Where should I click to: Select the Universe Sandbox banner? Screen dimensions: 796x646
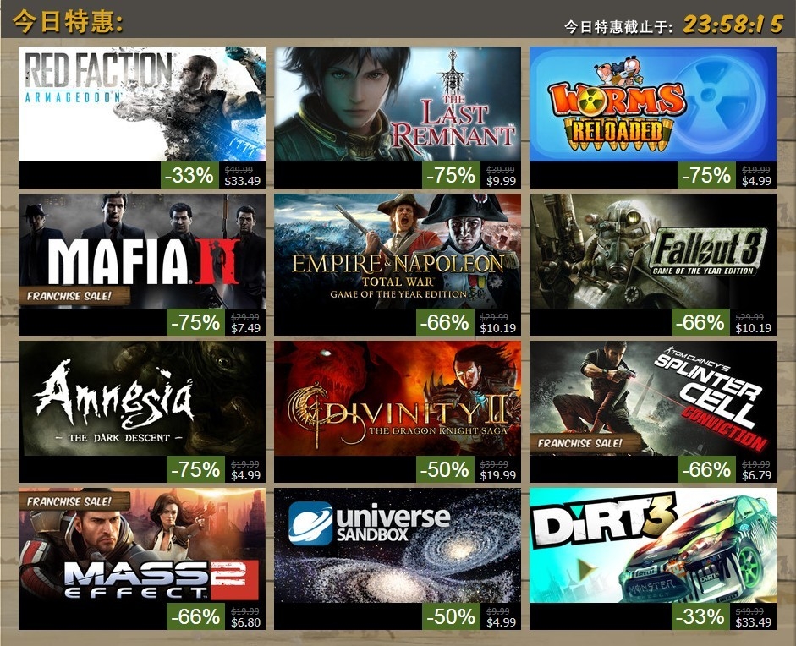coord(398,545)
